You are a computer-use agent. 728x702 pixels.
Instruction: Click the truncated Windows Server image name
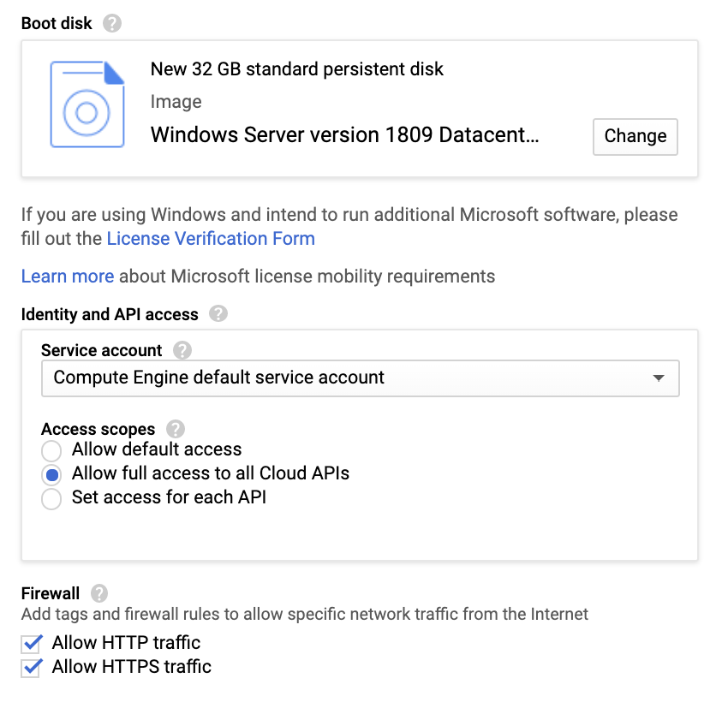344,135
